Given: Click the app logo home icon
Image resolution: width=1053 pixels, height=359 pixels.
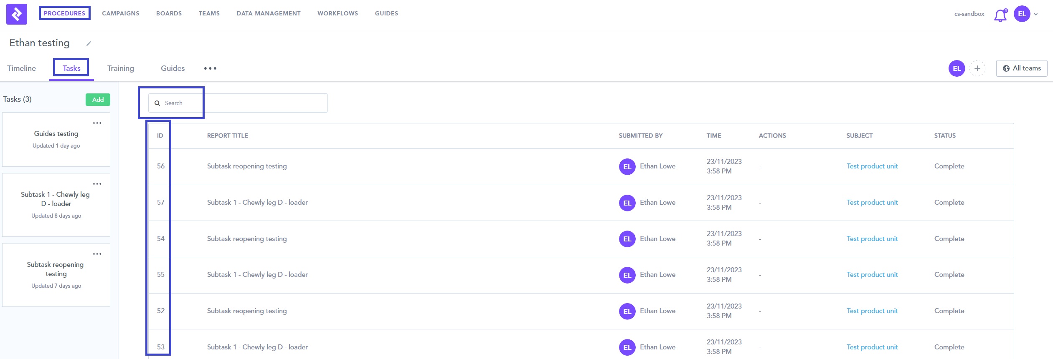Looking at the screenshot, I should (17, 14).
